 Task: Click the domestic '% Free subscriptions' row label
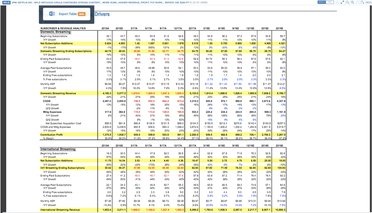pyautogui.click(x=55, y=79)
